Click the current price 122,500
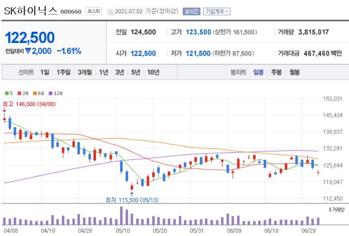Image resolution: width=349 pixels, height=236 pixels. (30, 37)
